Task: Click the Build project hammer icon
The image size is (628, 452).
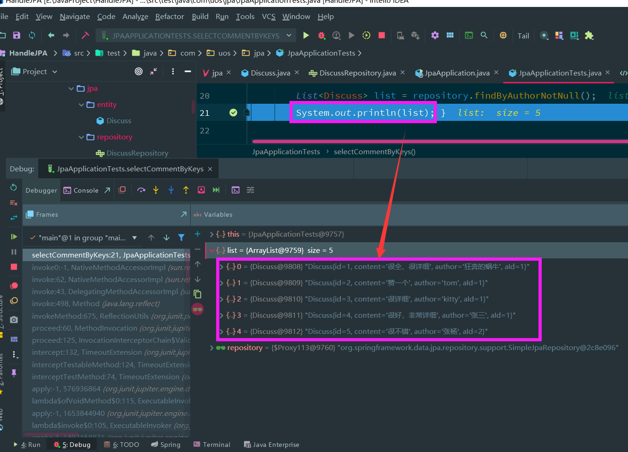Action: (85, 35)
